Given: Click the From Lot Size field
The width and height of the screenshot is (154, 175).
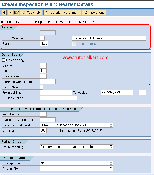Looking at the screenshot, I should point(56,92).
